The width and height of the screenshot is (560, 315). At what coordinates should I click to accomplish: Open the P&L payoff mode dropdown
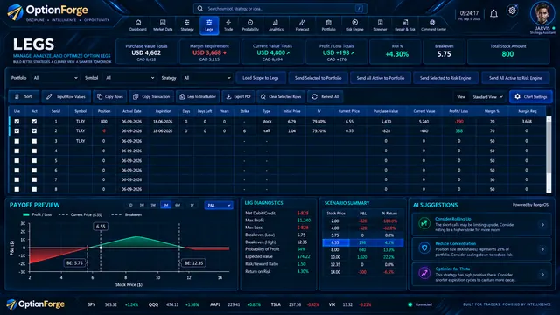click(x=219, y=205)
